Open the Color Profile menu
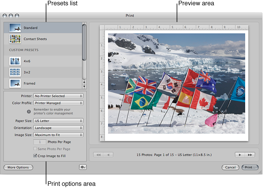 (x=58, y=103)
